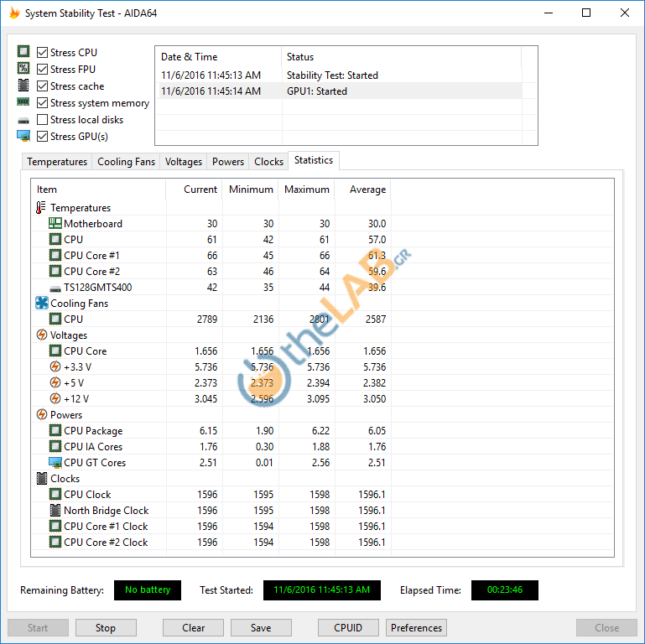
Task: Click the CPU chip icon beside Stress CPU
Action: click(23, 51)
